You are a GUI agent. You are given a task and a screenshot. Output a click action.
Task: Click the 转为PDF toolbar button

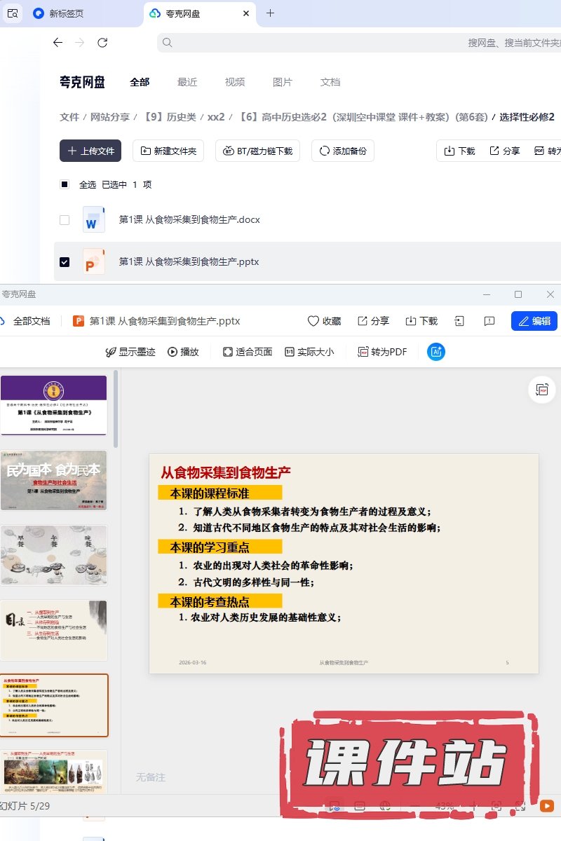(x=382, y=352)
